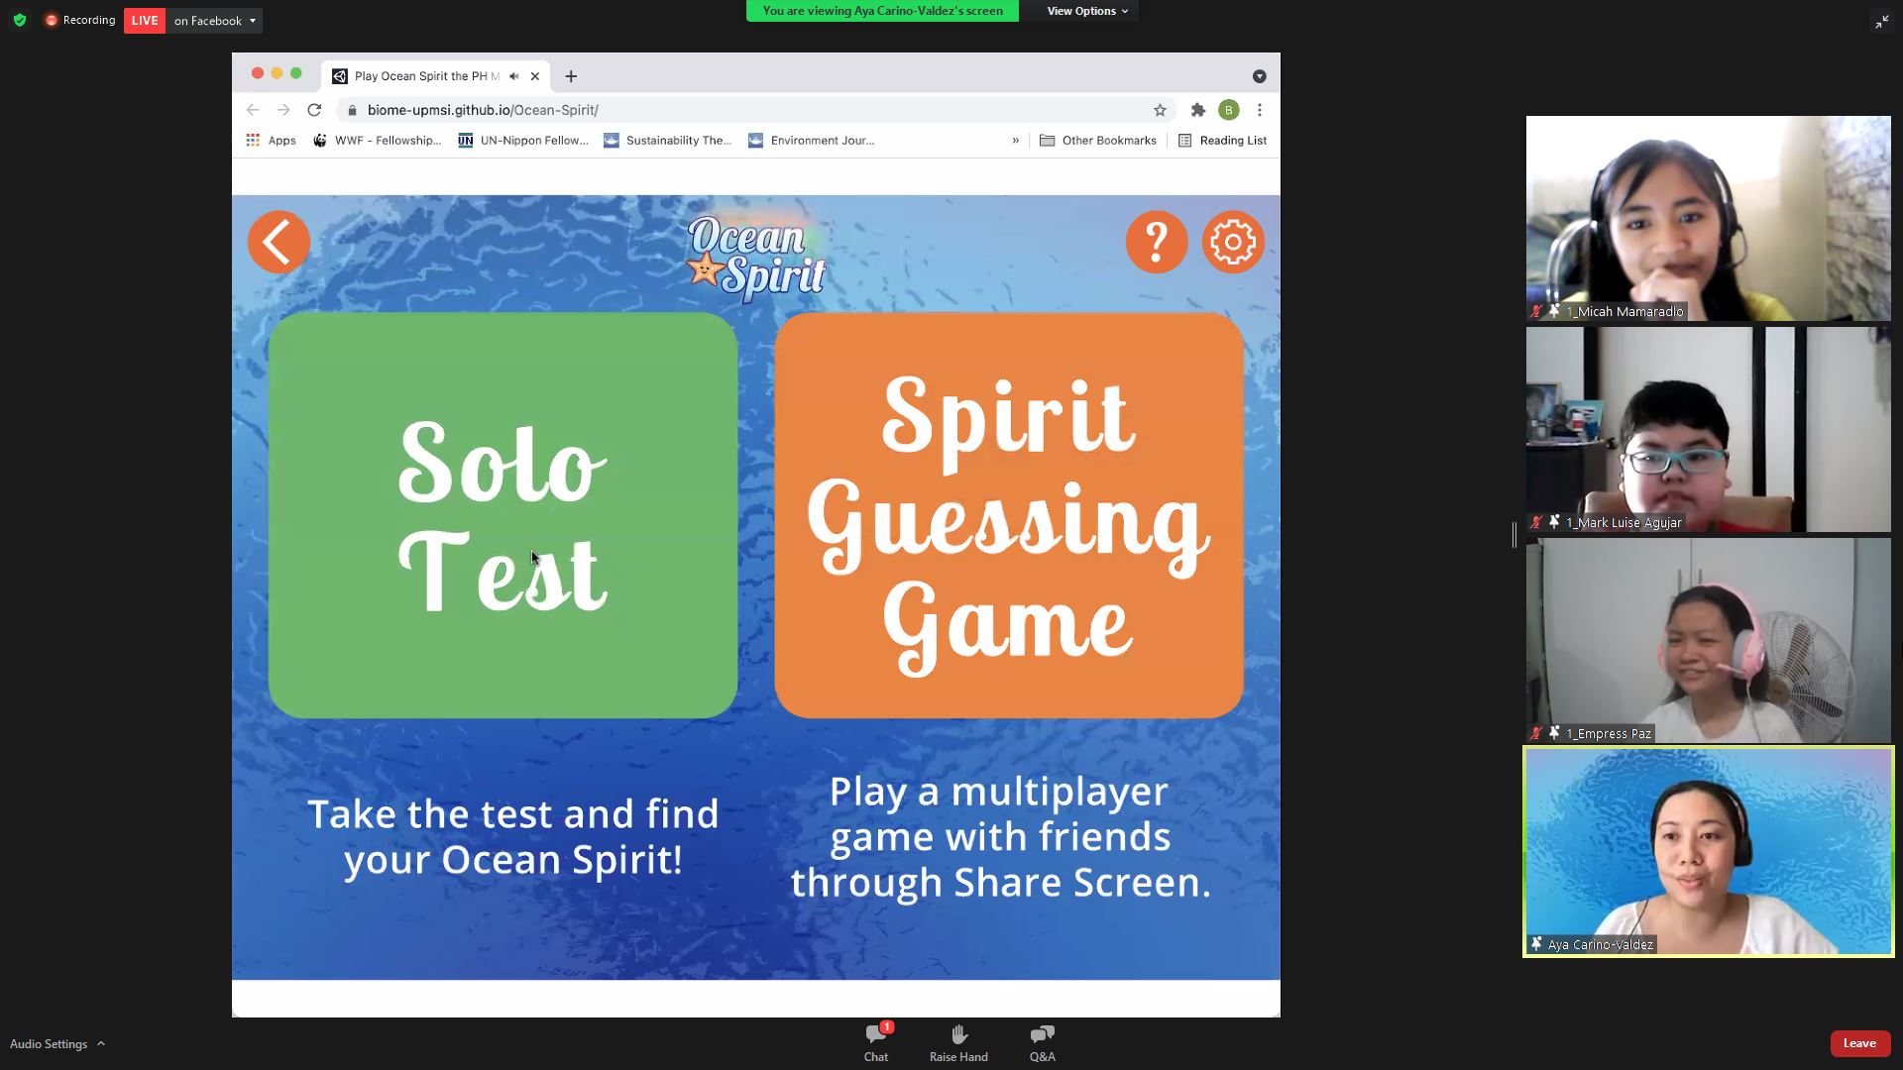This screenshot has height=1070, width=1903.
Task: Click the orange back arrow button
Action: click(279, 242)
